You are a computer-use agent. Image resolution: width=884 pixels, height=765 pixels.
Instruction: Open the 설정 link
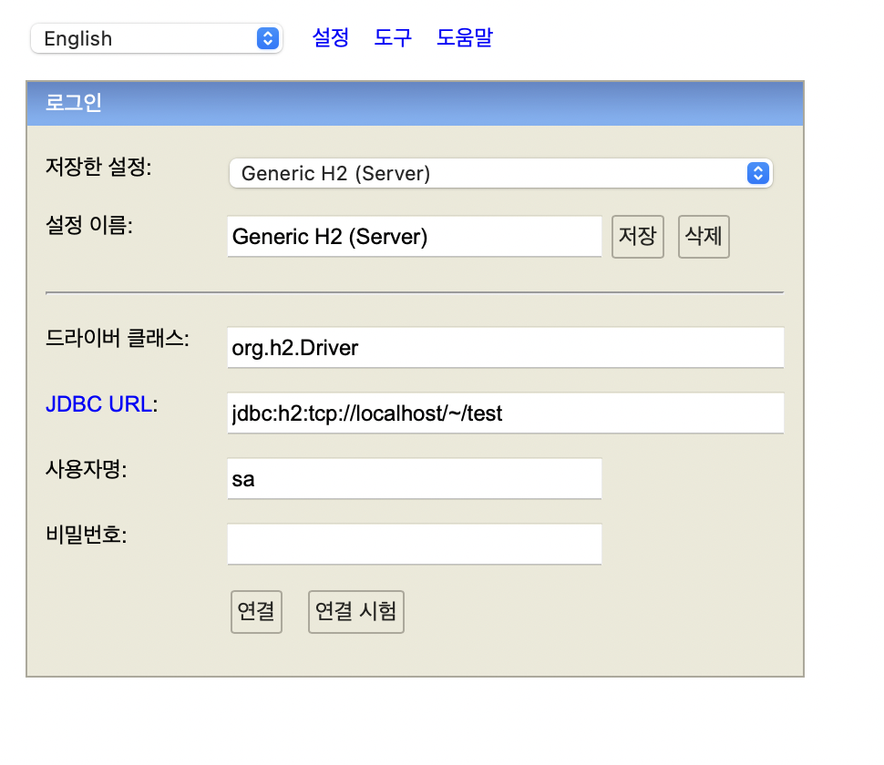tap(331, 37)
